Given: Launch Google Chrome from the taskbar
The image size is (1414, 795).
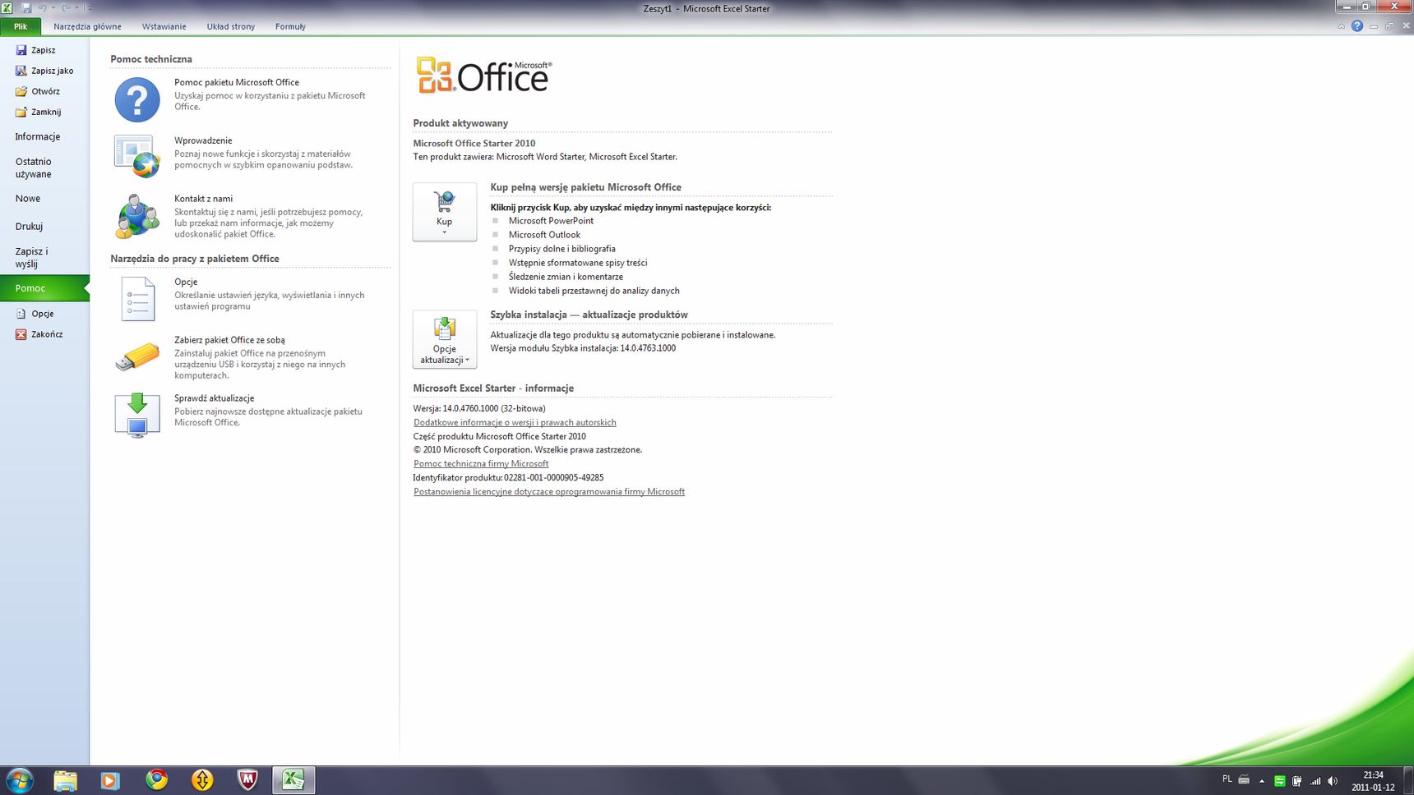Looking at the screenshot, I should [156, 779].
